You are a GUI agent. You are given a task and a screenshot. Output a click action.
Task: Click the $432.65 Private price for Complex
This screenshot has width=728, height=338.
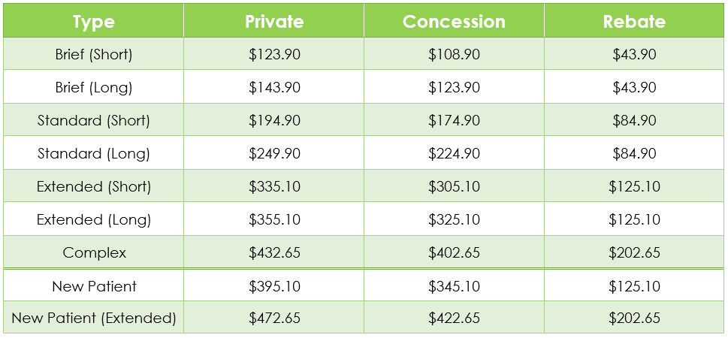point(274,252)
